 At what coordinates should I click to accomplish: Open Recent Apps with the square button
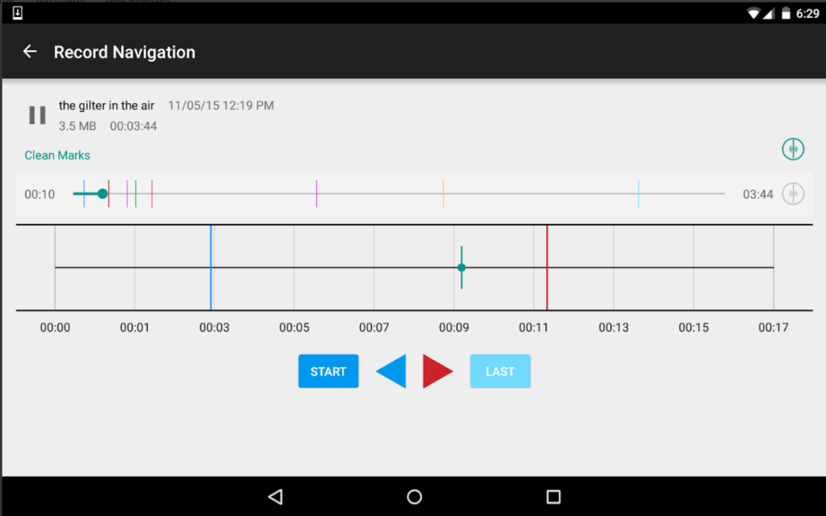[x=553, y=497]
